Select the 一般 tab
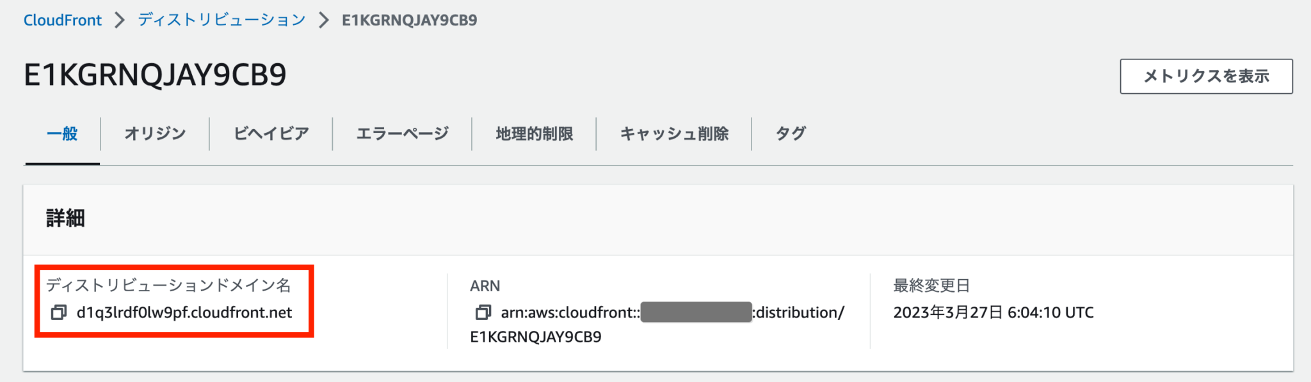The height and width of the screenshot is (382, 1311). pos(62,134)
